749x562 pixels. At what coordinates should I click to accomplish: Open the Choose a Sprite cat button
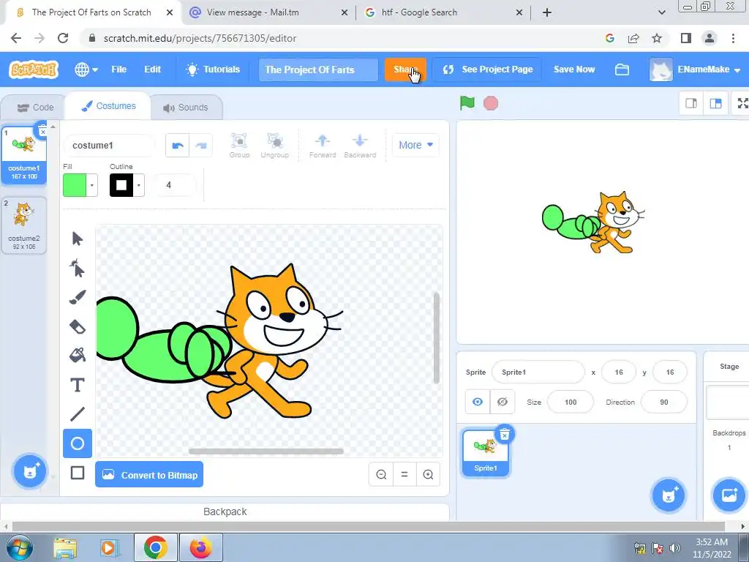pyautogui.click(x=669, y=495)
